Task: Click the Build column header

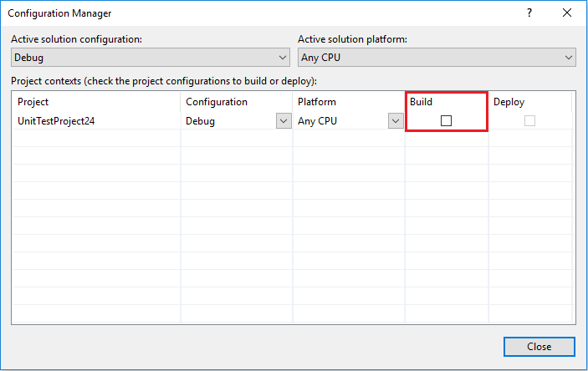Action: coord(422,102)
